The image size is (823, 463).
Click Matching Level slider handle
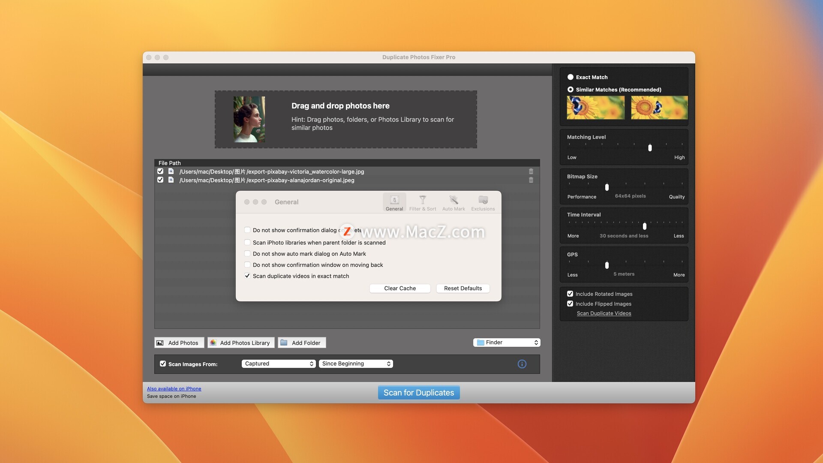(650, 148)
